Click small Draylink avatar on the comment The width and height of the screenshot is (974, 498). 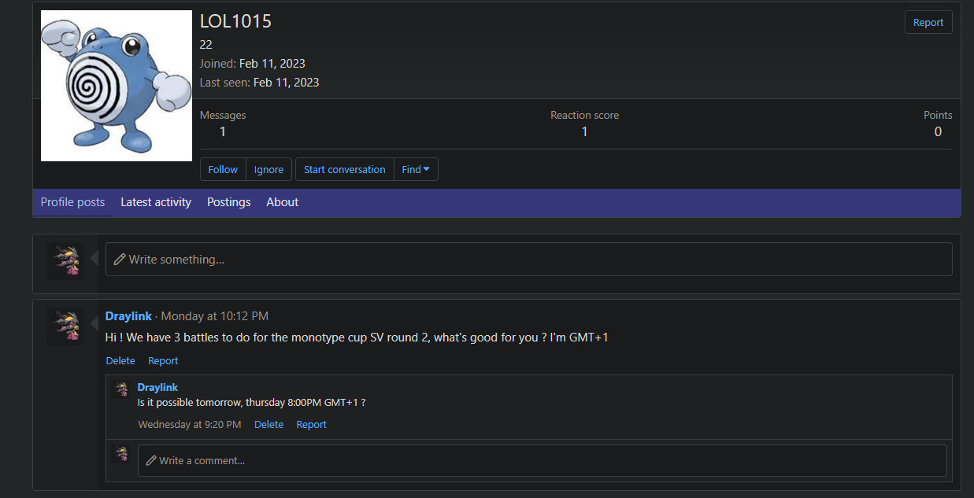coord(121,389)
